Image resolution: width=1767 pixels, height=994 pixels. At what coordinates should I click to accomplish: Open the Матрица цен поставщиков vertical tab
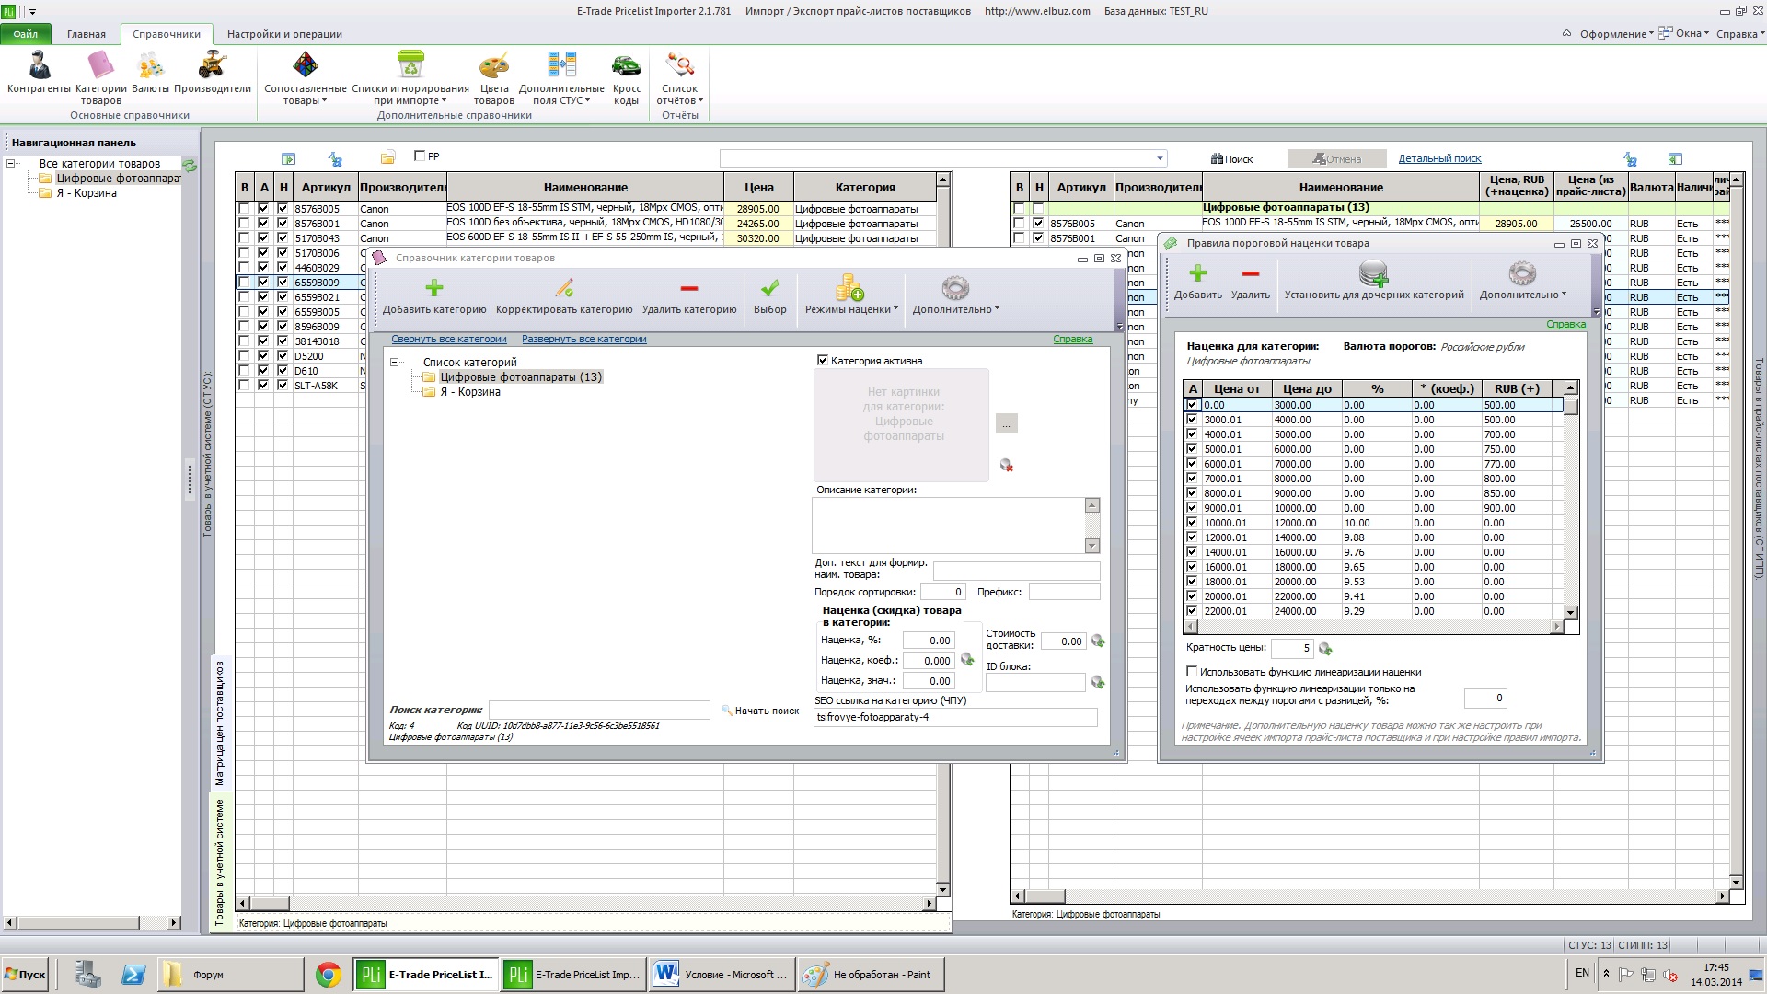[220, 722]
